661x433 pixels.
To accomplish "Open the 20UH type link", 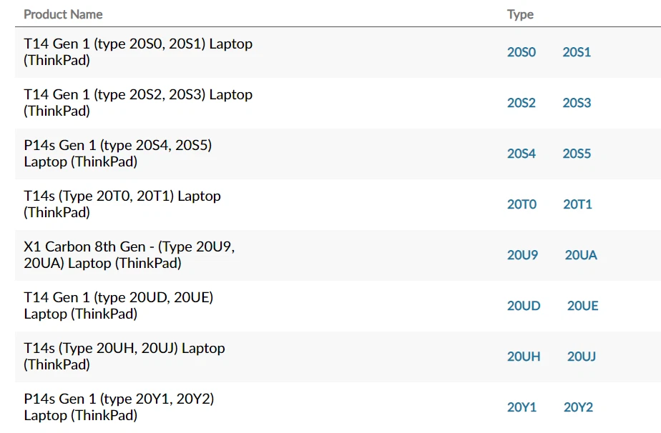I will [x=524, y=357].
